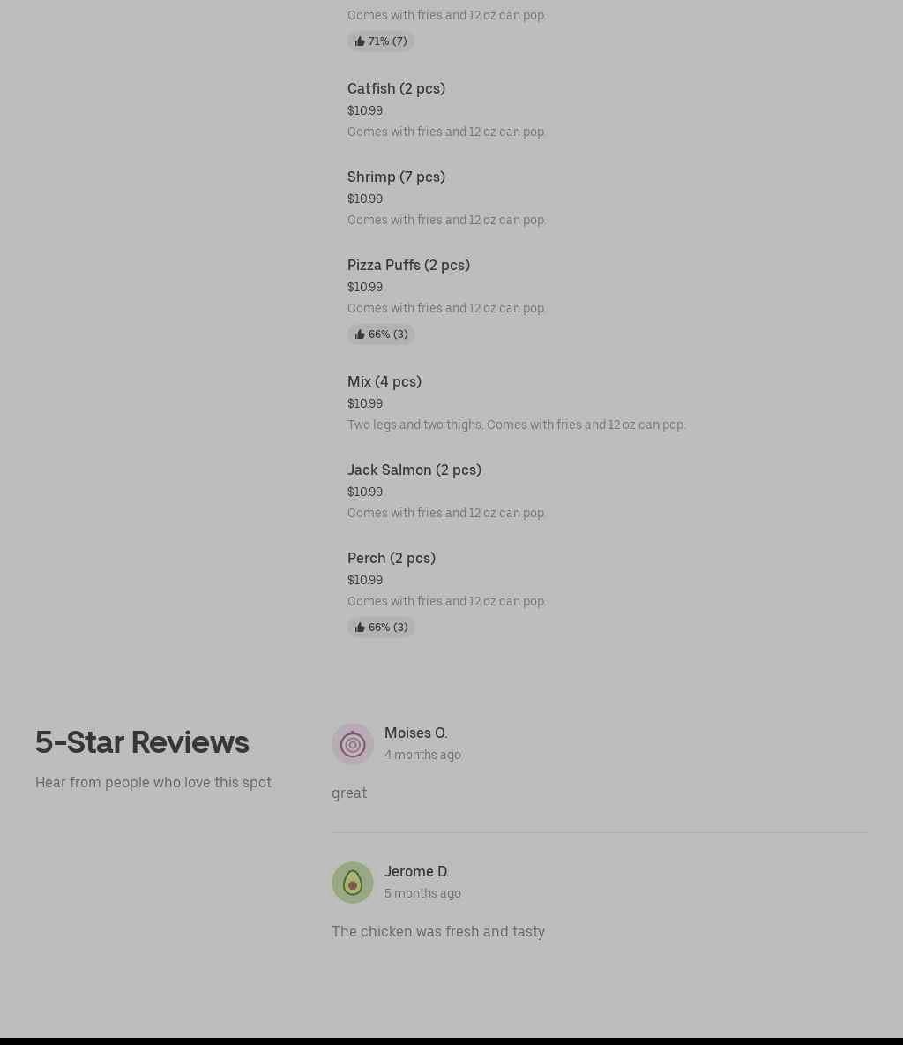Click the thumbs-up icon under Perch

(360, 628)
